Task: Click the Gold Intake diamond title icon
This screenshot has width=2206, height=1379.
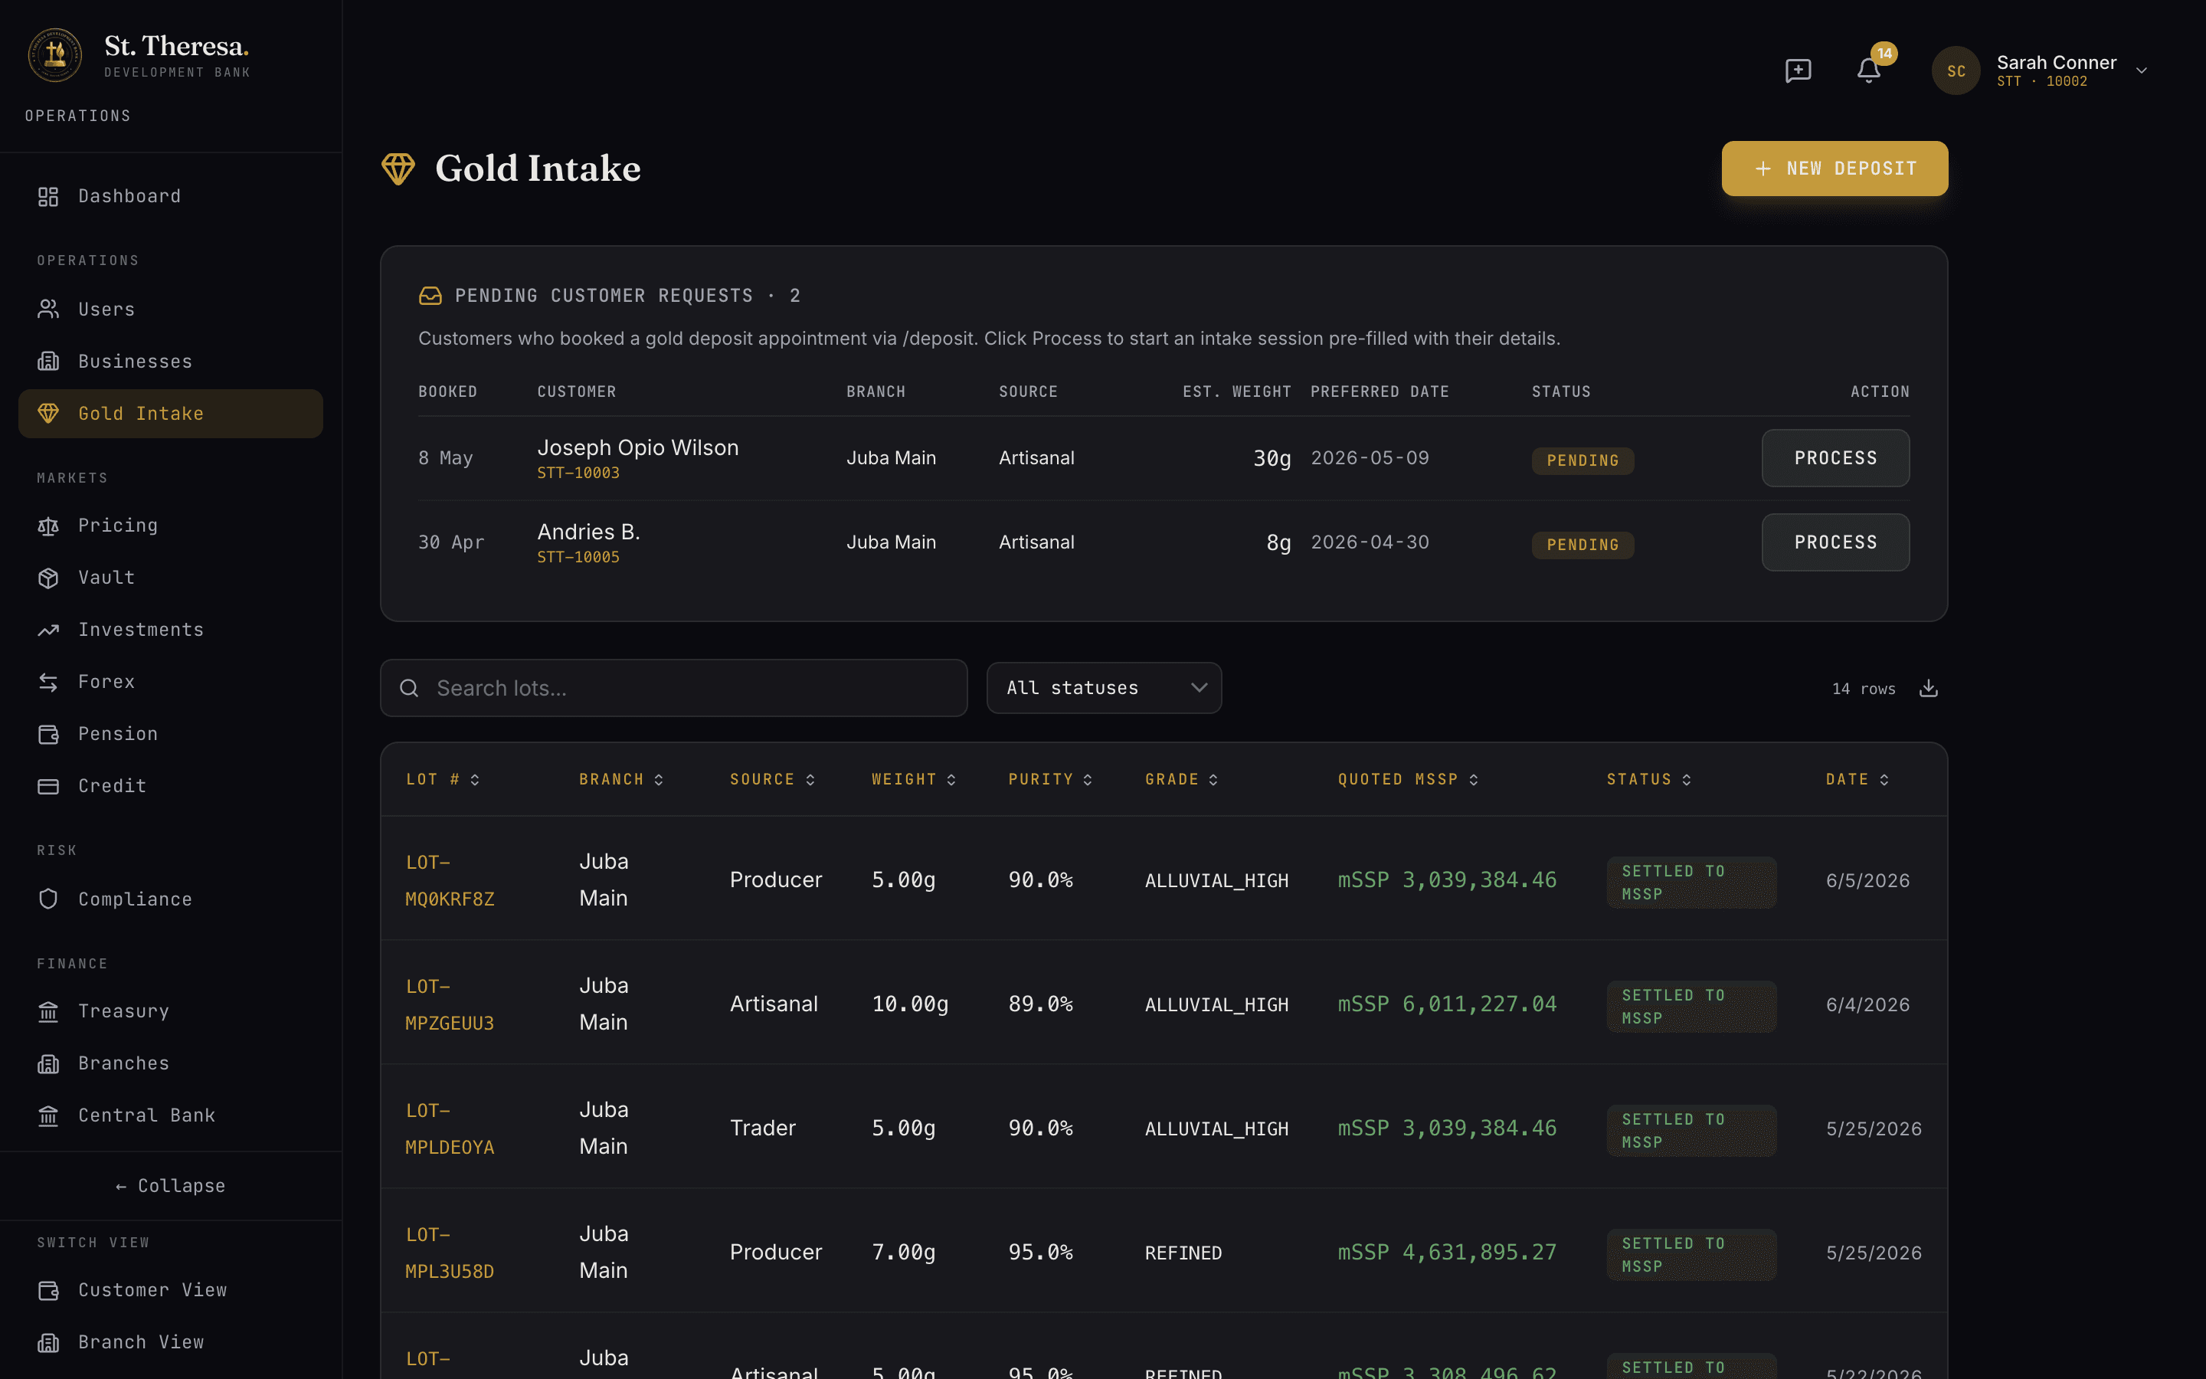Action: (x=398, y=169)
